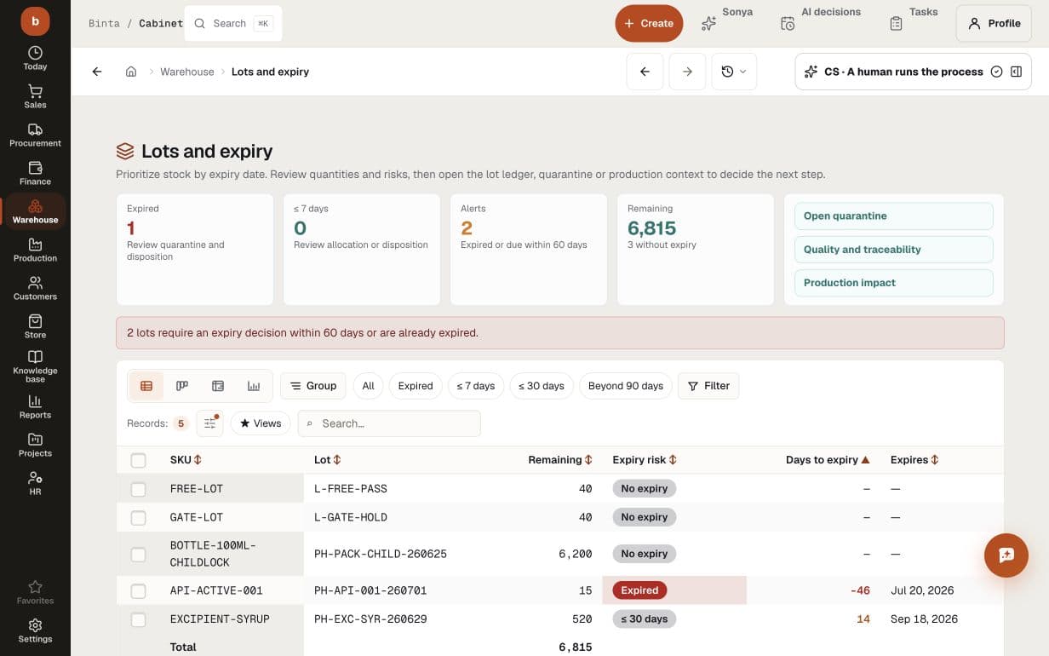Open Today in the sidebar
This screenshot has width=1049, height=656.
(x=35, y=58)
